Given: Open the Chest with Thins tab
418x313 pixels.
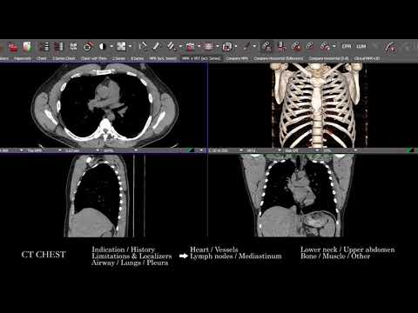Looking at the screenshot, I should 94,58.
